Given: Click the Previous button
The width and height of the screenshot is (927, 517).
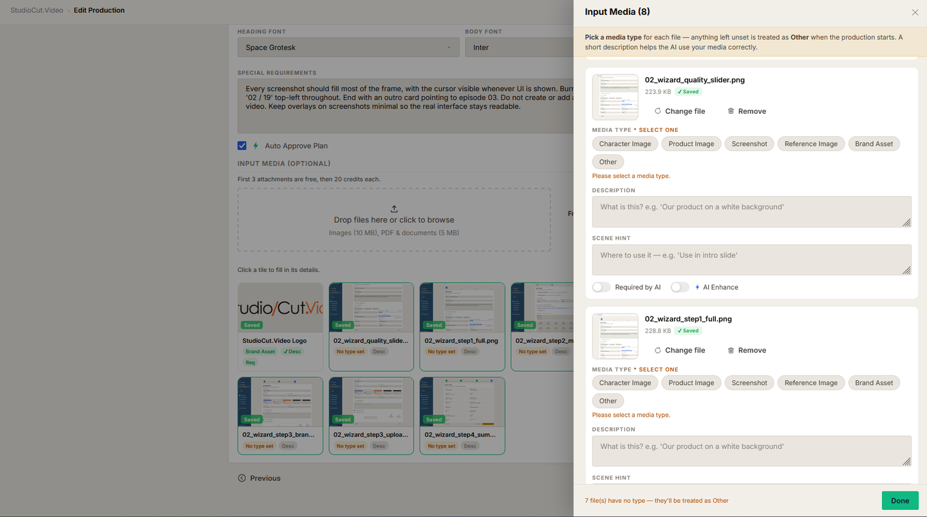Looking at the screenshot, I should (259, 478).
